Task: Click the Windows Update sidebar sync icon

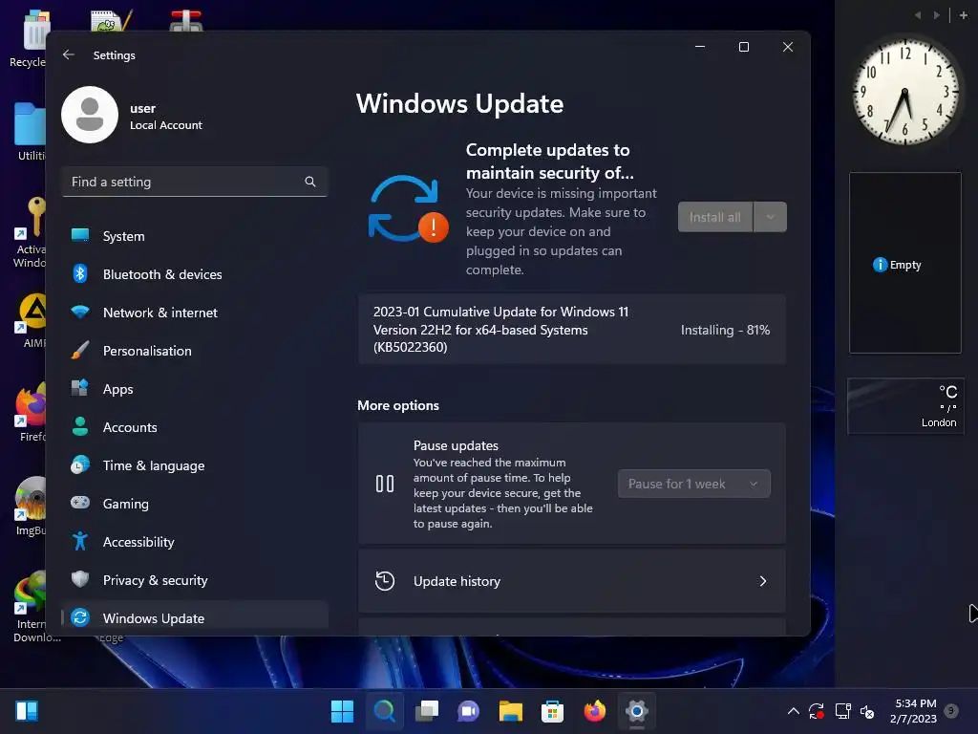Action: pos(80,617)
